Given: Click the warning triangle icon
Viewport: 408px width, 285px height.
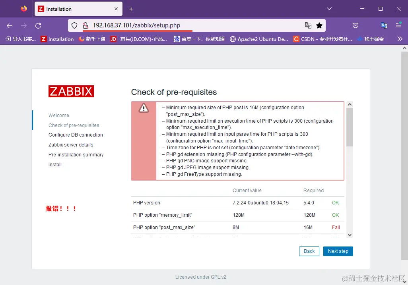Looking at the screenshot, I should (144, 108).
